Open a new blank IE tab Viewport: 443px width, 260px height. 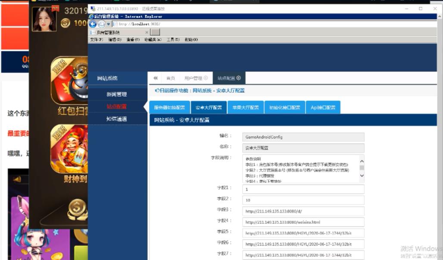coord(155,32)
